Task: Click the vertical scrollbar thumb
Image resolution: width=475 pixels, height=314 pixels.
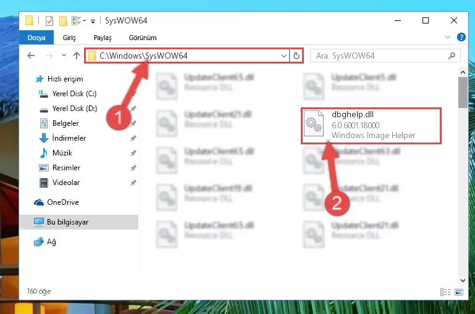Action: tap(463, 93)
